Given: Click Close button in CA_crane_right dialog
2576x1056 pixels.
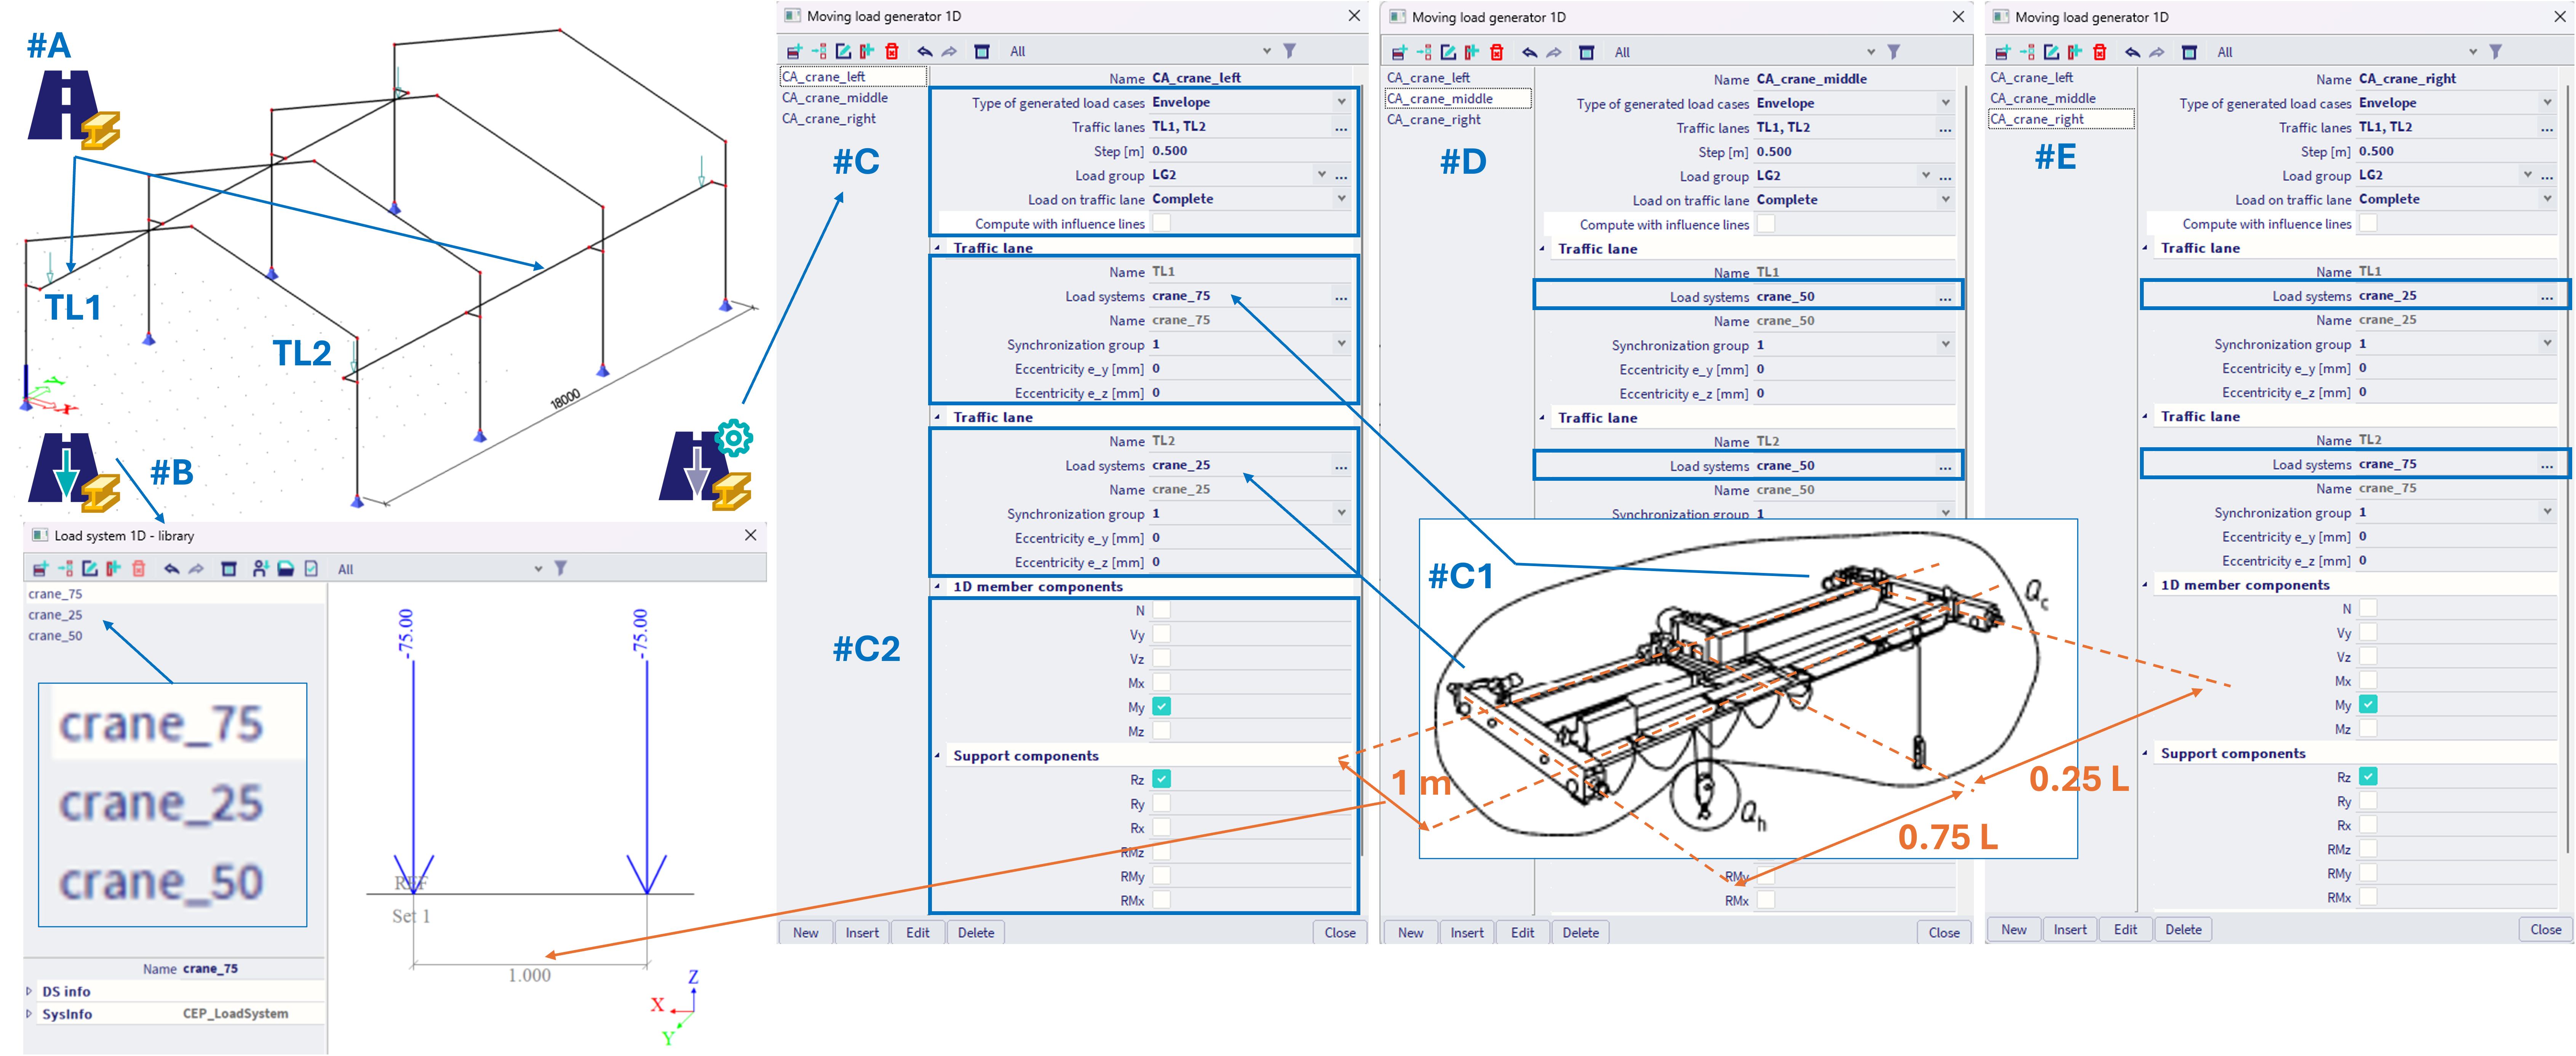Looking at the screenshot, I should (x=2545, y=929).
